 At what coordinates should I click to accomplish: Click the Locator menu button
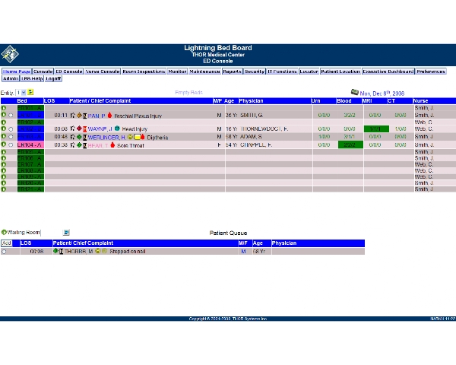(x=309, y=71)
